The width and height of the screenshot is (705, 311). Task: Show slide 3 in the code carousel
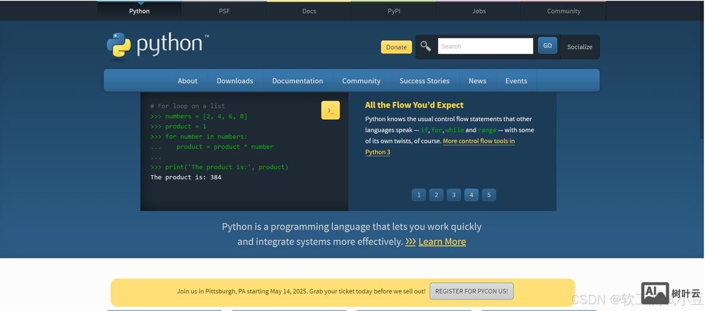point(454,195)
